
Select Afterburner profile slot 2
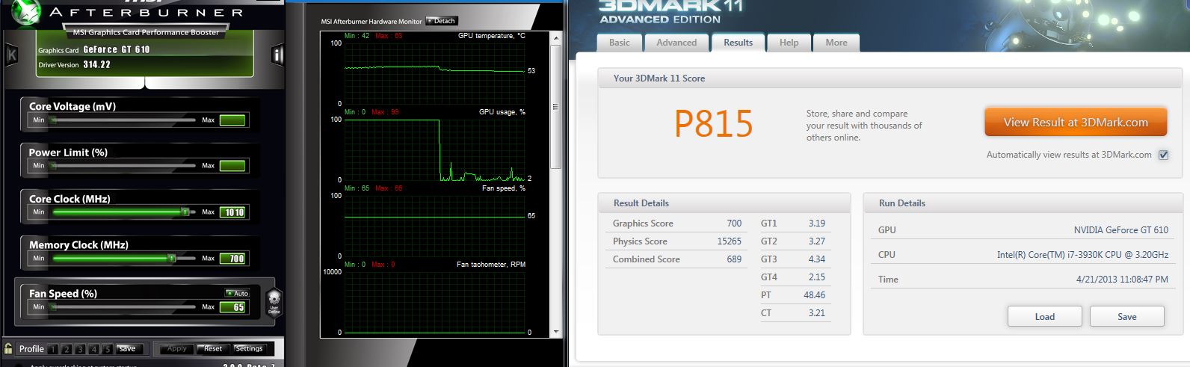pos(67,349)
